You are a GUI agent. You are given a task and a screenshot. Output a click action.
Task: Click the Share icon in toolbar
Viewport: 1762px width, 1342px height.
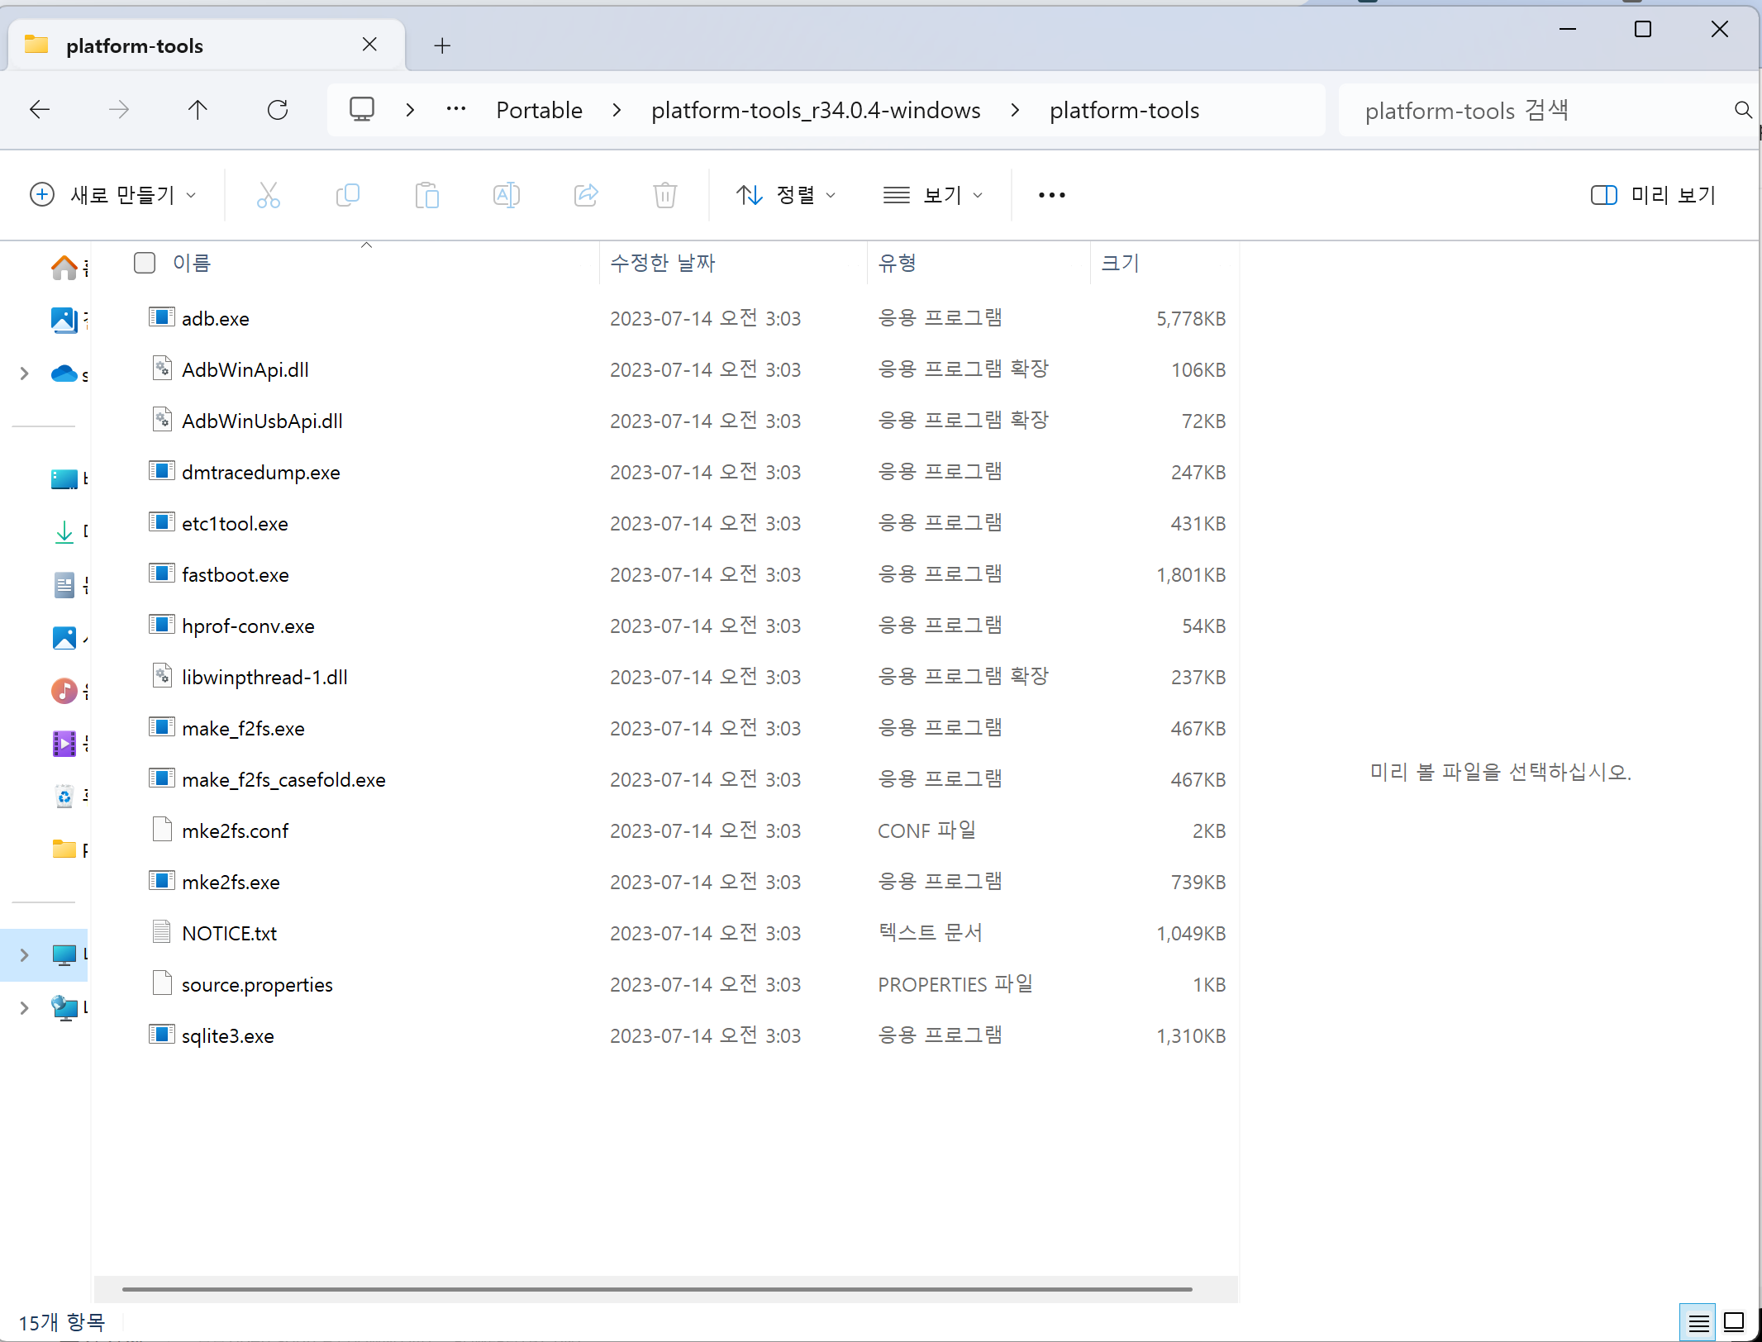coord(585,195)
